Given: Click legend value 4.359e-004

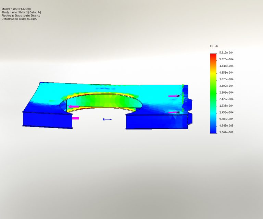Looking at the screenshot, I should pyautogui.click(x=226, y=73).
